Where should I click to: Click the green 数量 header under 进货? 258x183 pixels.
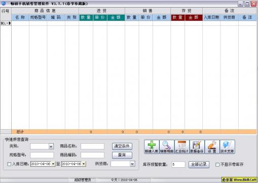point(86,17)
